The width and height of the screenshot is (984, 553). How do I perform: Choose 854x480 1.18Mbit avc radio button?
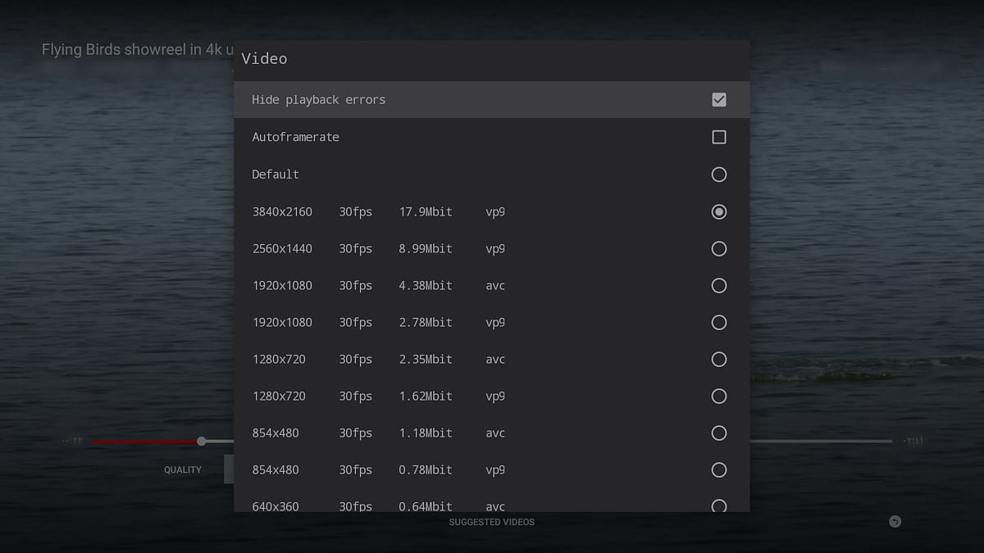click(719, 433)
